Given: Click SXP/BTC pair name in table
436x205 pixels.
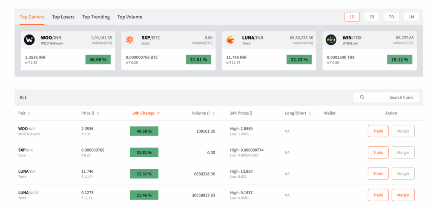Looking at the screenshot, I should click(26, 150).
